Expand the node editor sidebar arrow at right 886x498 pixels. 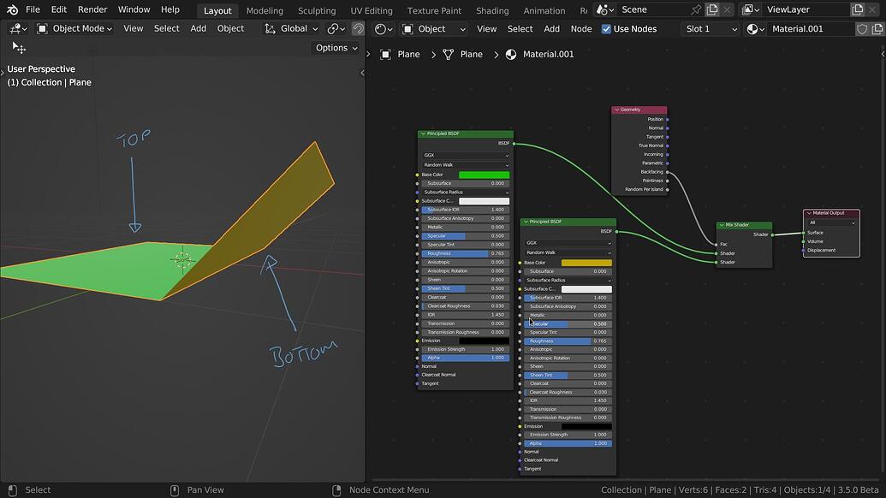(x=883, y=54)
